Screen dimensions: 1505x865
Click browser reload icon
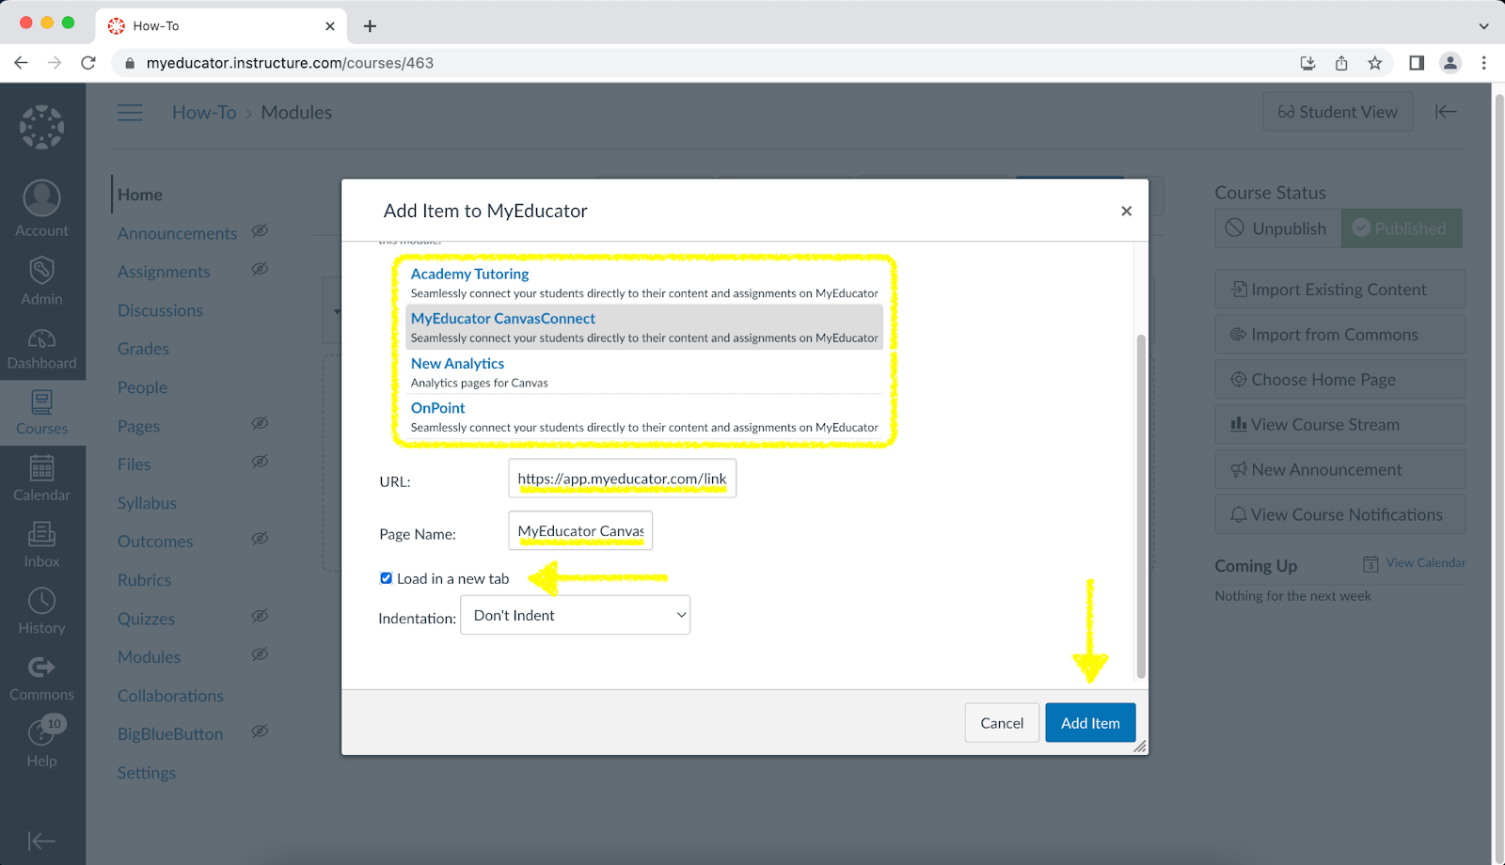coord(88,63)
